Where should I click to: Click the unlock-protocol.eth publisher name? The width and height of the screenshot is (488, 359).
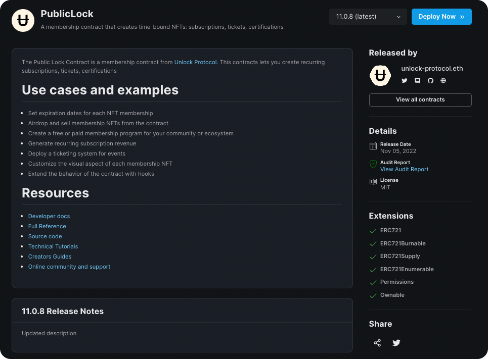[x=432, y=68]
